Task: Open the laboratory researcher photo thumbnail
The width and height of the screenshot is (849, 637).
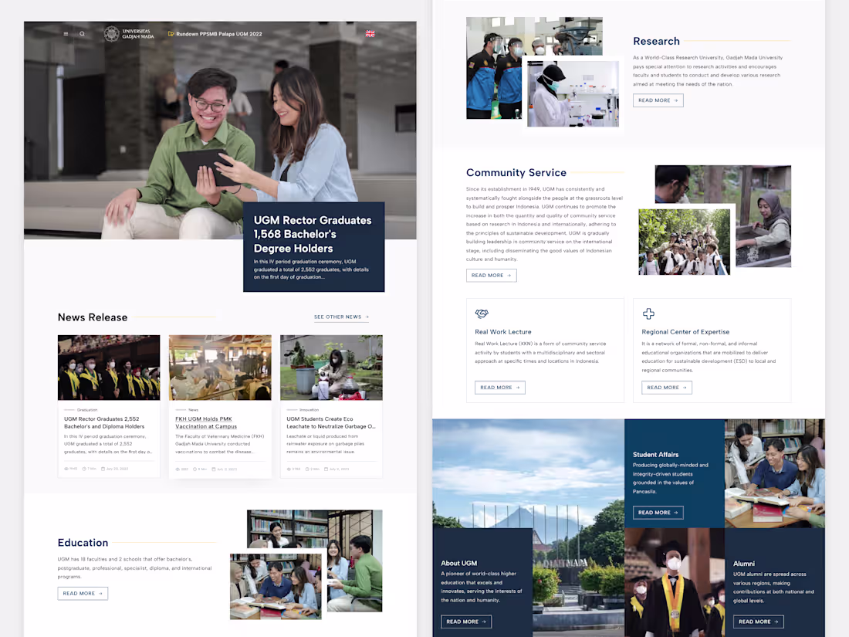Action: 573,93
